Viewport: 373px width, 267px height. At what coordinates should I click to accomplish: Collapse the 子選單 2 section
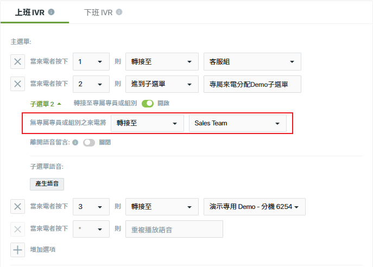pos(46,104)
